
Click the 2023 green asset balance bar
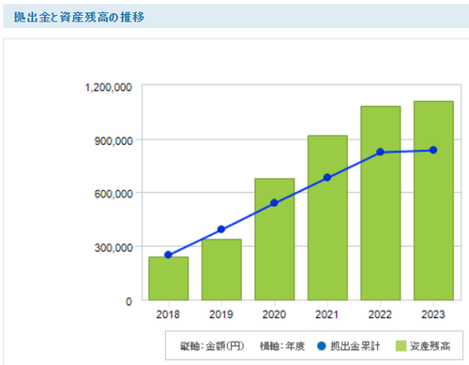[x=433, y=200]
